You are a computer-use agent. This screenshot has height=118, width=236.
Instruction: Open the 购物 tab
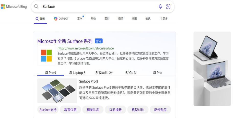click(93, 19)
